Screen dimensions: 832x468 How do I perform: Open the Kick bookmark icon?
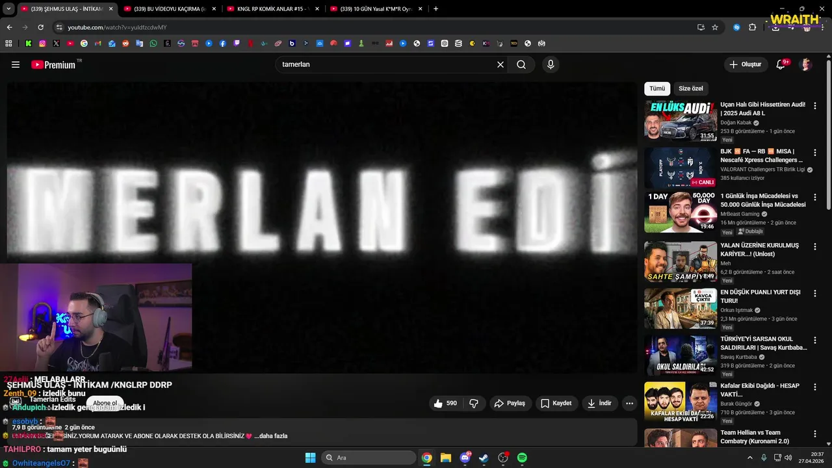pyautogui.click(x=29, y=44)
